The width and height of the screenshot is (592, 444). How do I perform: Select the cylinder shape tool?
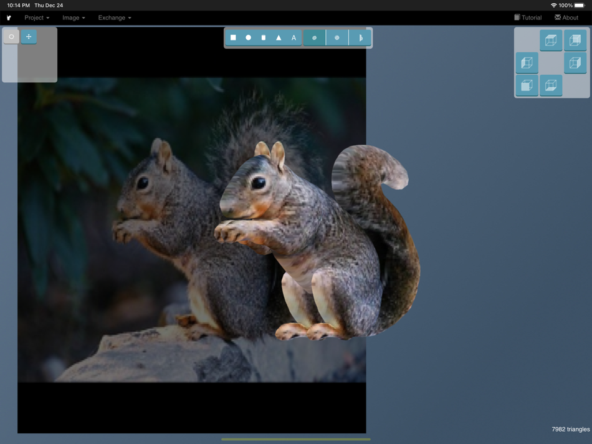pyautogui.click(x=264, y=37)
